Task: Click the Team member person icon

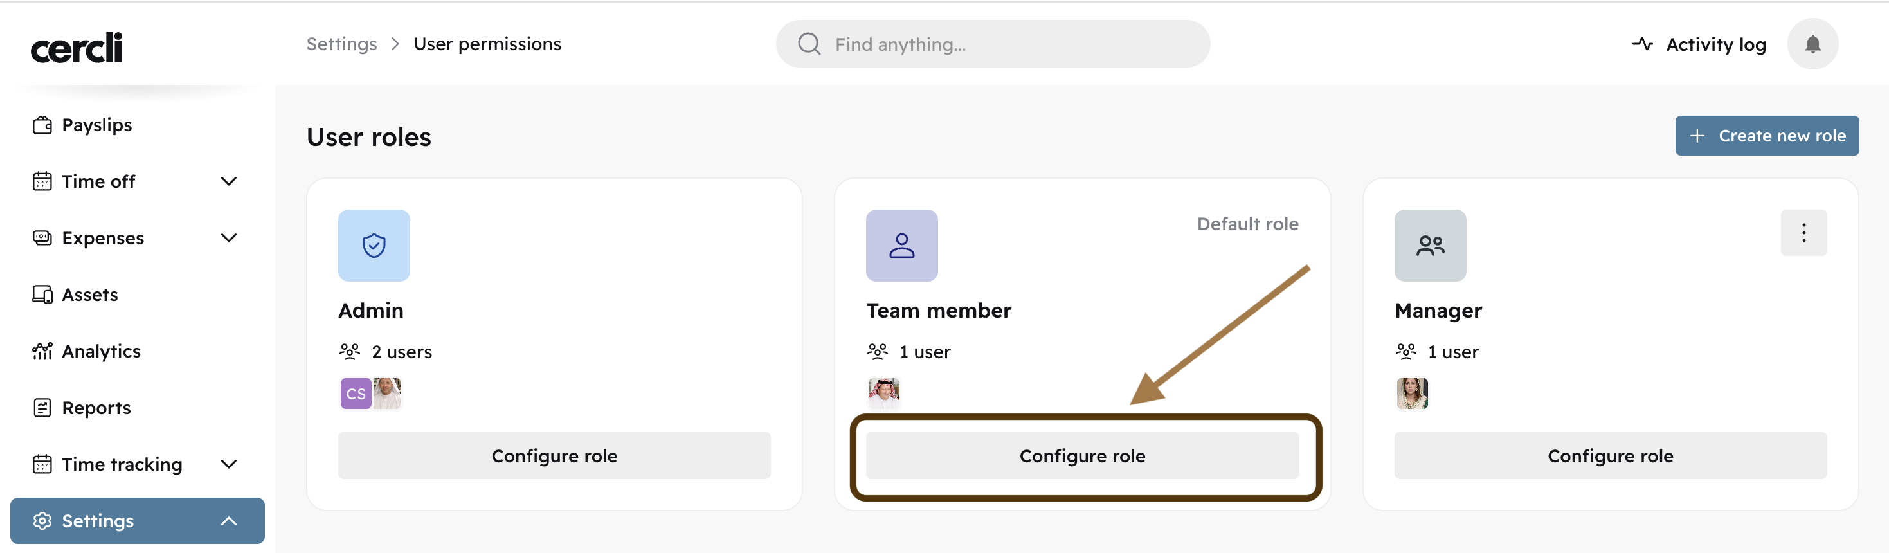Action: tap(901, 246)
